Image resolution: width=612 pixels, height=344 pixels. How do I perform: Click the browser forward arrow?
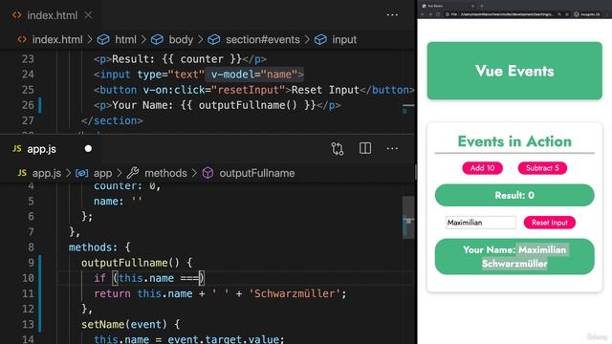click(430, 14)
